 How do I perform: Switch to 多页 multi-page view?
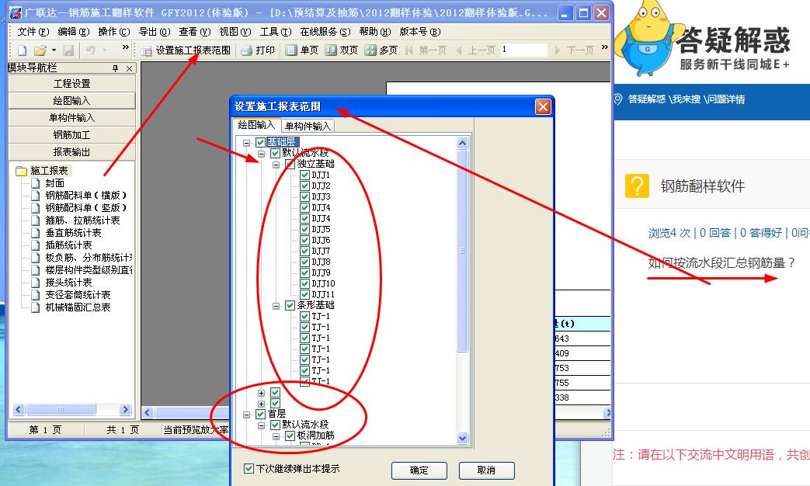381,50
